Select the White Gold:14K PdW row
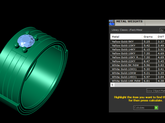The image size is (165, 123). (x=137, y=81)
